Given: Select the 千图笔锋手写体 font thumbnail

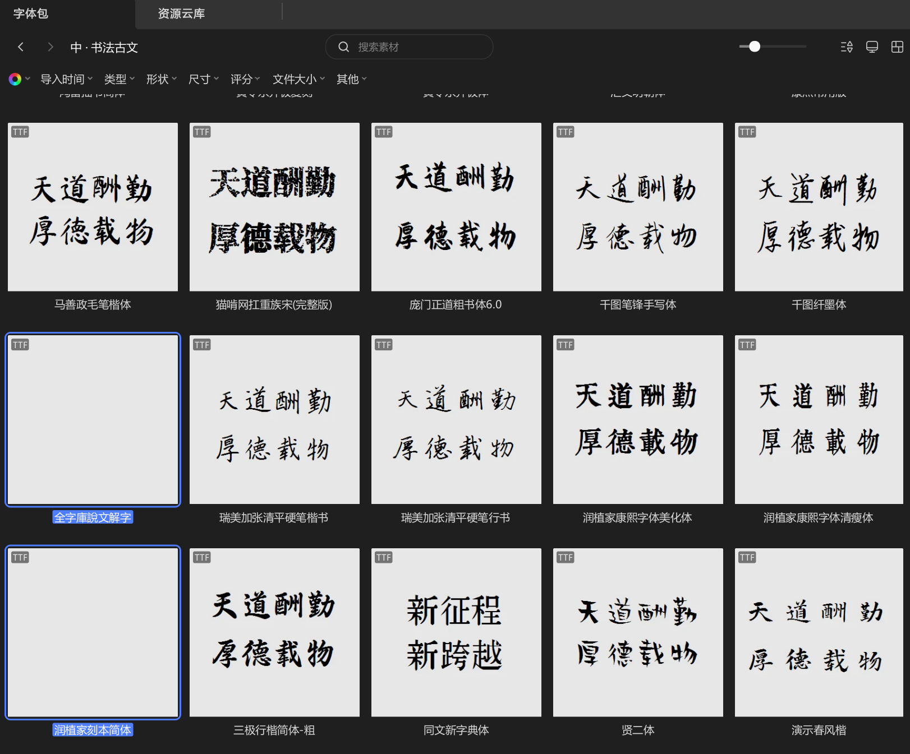Looking at the screenshot, I should click(638, 207).
